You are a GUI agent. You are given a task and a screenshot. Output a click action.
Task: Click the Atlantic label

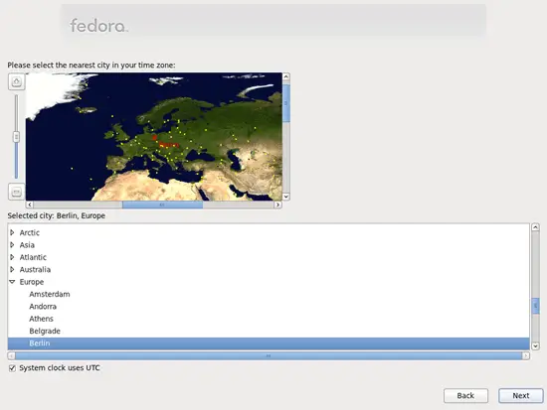click(33, 257)
